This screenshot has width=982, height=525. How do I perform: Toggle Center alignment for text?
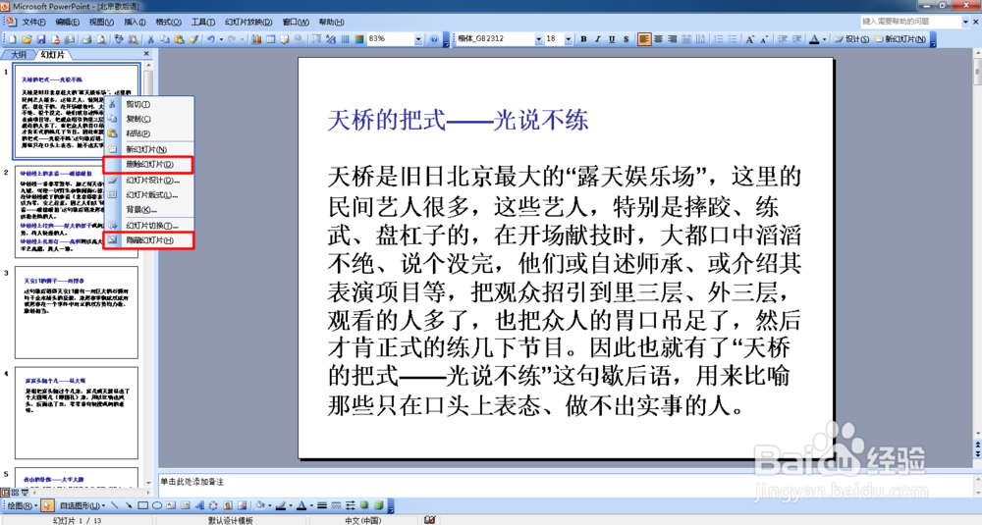click(x=658, y=39)
